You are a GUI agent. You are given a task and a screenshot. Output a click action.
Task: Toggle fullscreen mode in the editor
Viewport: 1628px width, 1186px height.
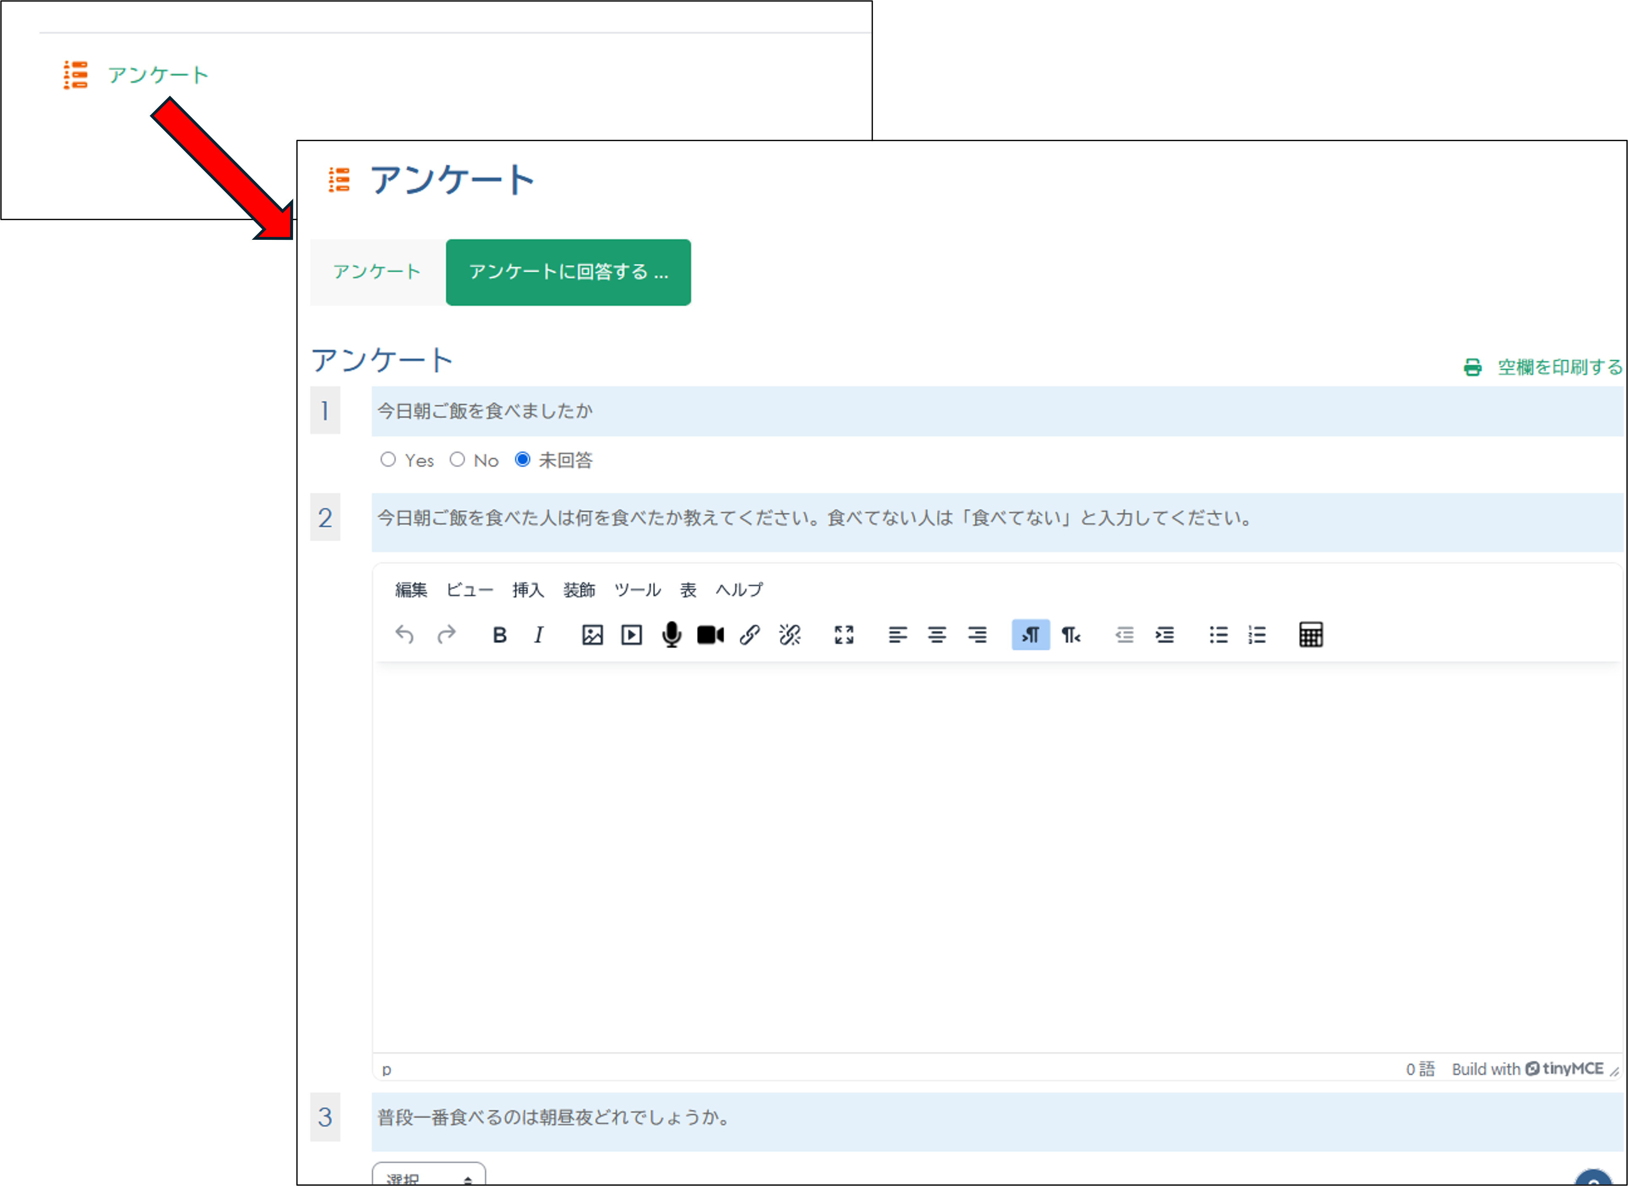pos(845,635)
